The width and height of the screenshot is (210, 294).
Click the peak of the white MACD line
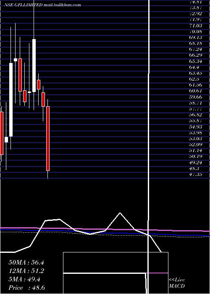click(120, 213)
